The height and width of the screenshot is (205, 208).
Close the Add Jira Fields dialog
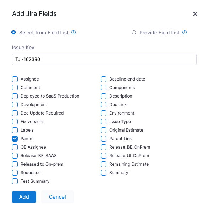(x=195, y=14)
